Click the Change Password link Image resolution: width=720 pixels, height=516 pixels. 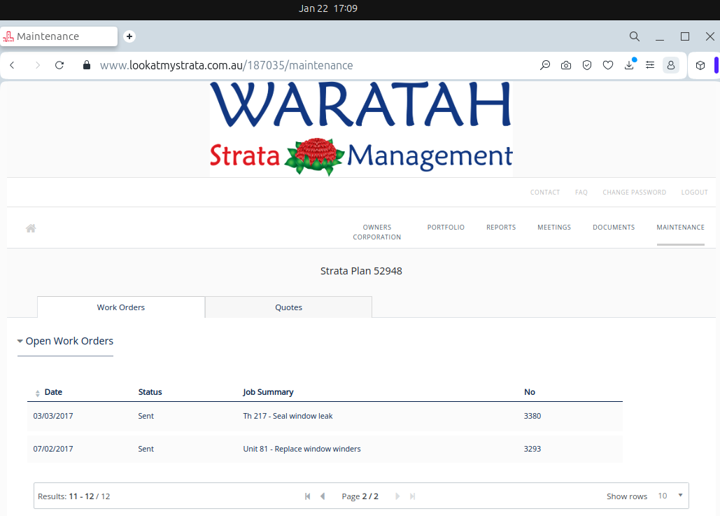tap(634, 193)
